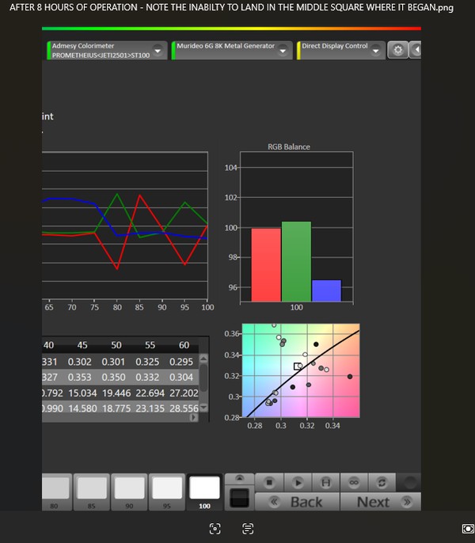475x543 pixels.
Task: Select the 95 percent gray swatch
Action: pos(167,492)
